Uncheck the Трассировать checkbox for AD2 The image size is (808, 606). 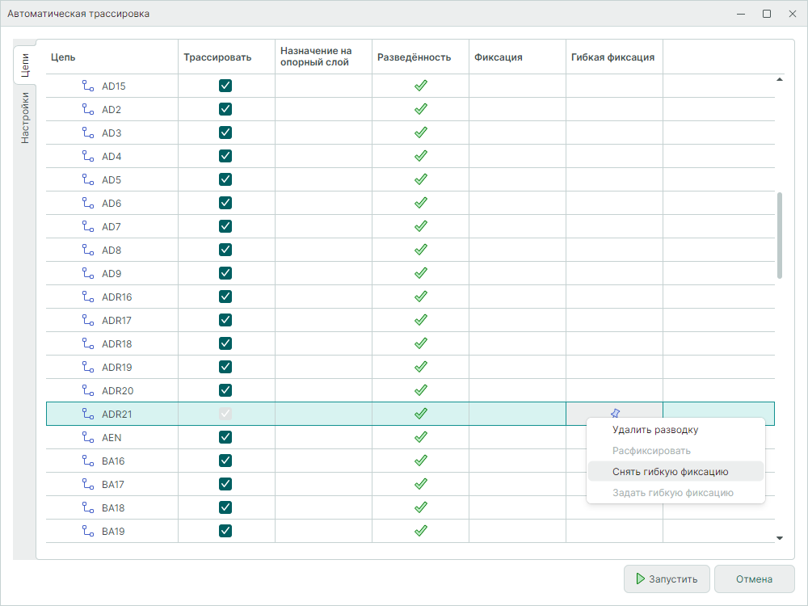225,109
